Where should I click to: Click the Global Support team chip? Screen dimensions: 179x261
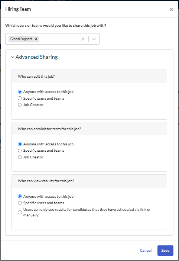(x=21, y=39)
